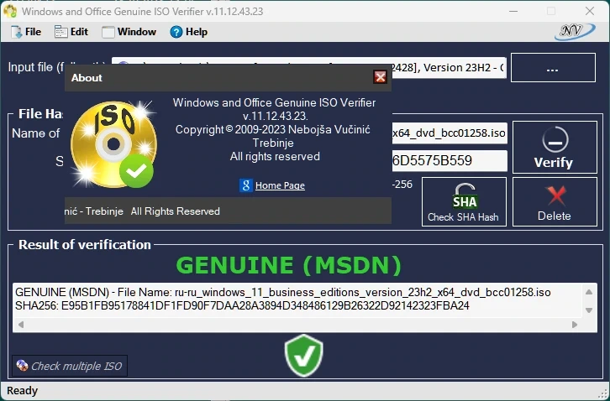This screenshot has width=610, height=401.
Task: Click the results scroll left arrow
Action: coord(21,325)
